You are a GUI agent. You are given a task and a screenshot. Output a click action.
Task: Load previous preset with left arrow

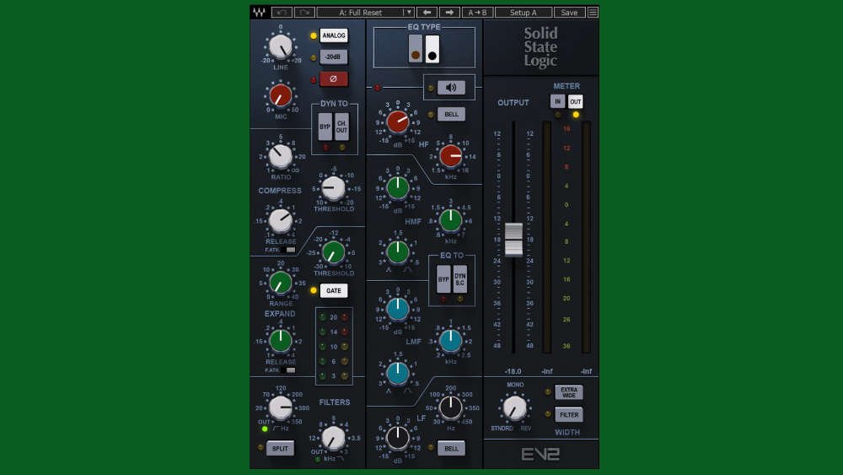click(427, 13)
